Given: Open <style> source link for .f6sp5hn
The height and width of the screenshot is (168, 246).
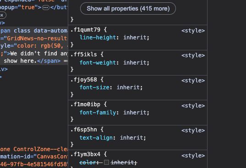Looking at the screenshot, I should (193, 130).
